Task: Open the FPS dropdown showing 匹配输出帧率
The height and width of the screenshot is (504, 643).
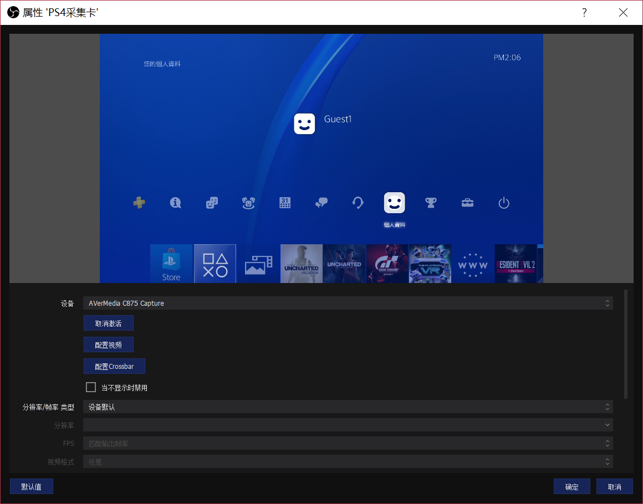Action: click(x=348, y=444)
